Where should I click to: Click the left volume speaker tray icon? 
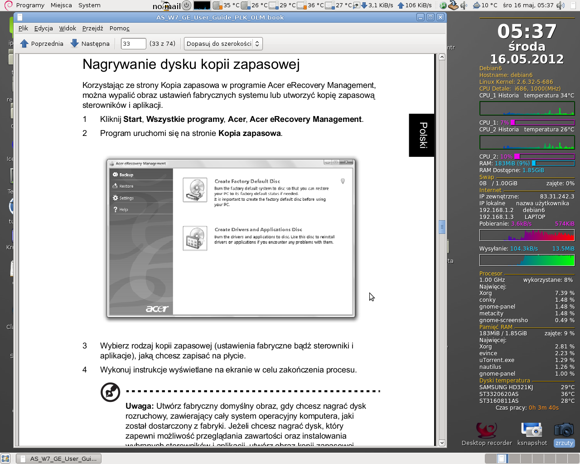464,5
